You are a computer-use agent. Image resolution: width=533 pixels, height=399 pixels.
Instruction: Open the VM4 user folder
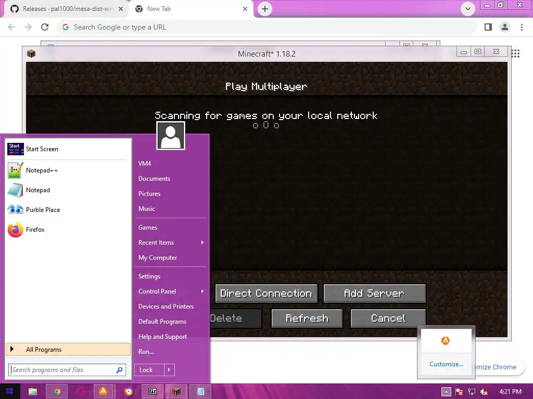point(145,164)
